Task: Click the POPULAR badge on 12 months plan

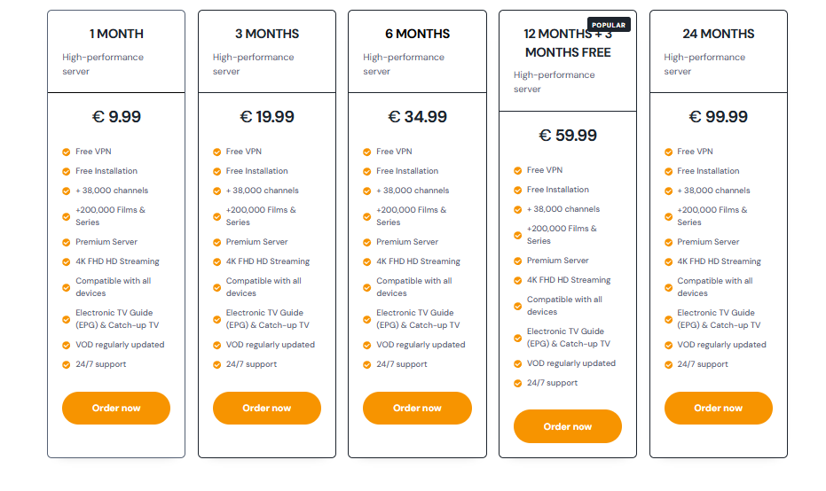Action: pos(609,25)
